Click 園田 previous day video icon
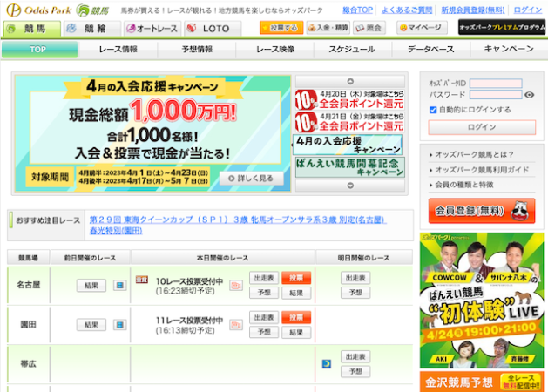 (x=119, y=325)
